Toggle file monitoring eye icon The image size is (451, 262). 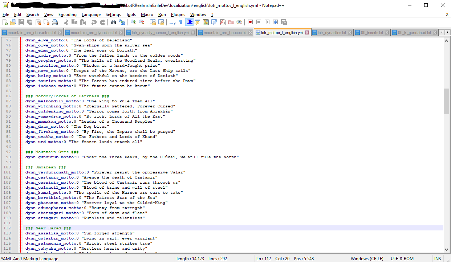pos(239,22)
